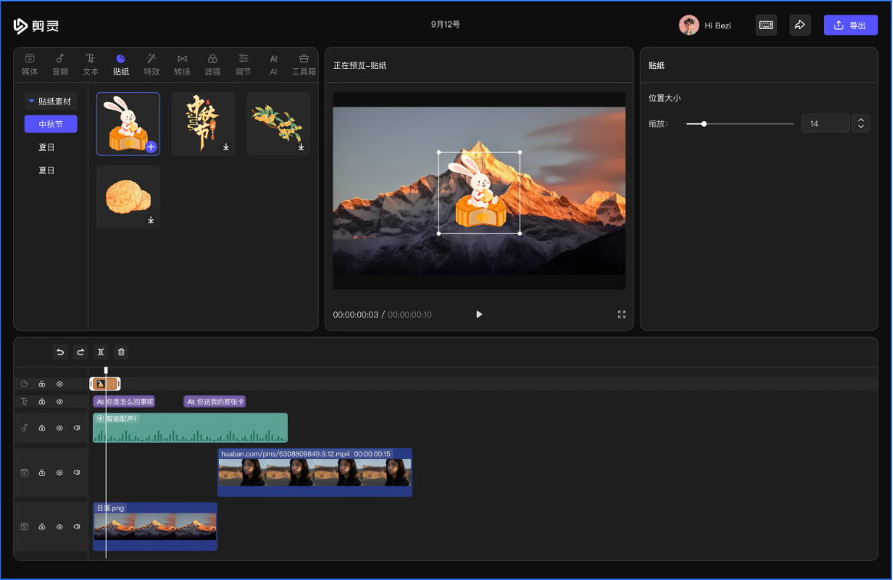Delete the selected clip with the trash icon

tap(121, 352)
